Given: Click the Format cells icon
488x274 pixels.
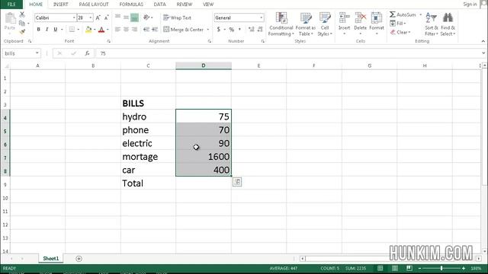Looking at the screenshot, I should [x=377, y=18].
